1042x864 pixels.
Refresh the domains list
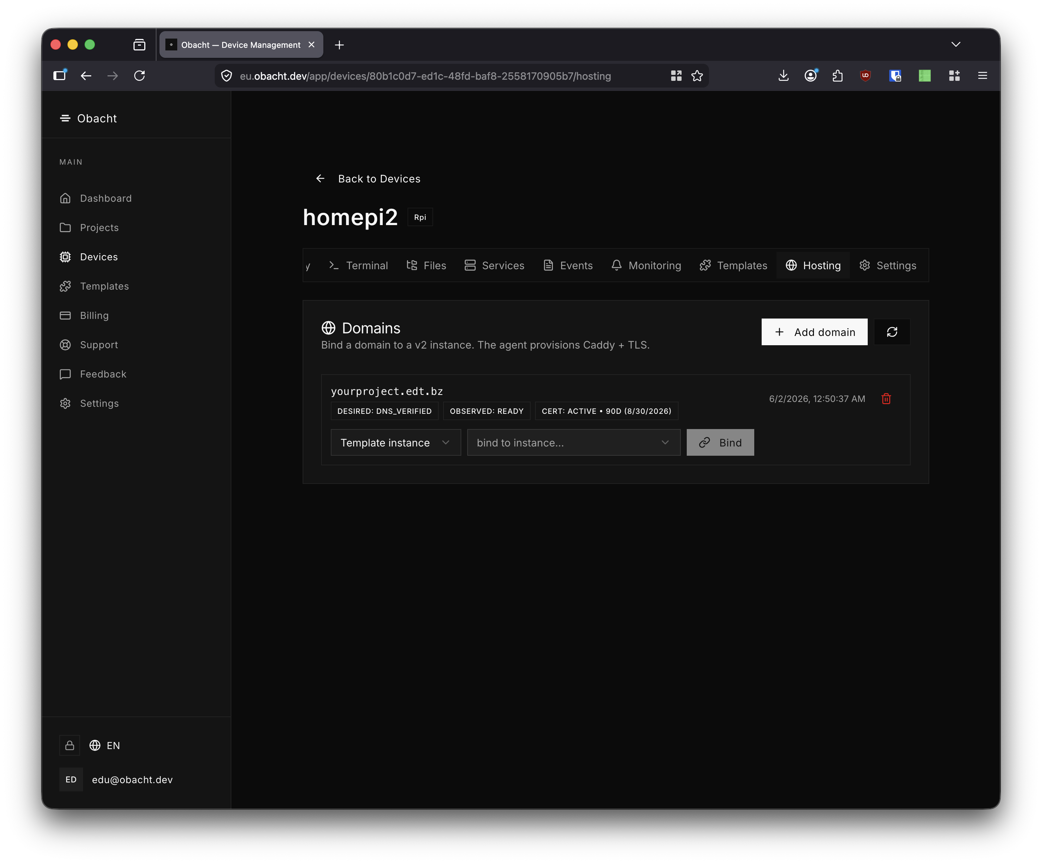(x=892, y=332)
